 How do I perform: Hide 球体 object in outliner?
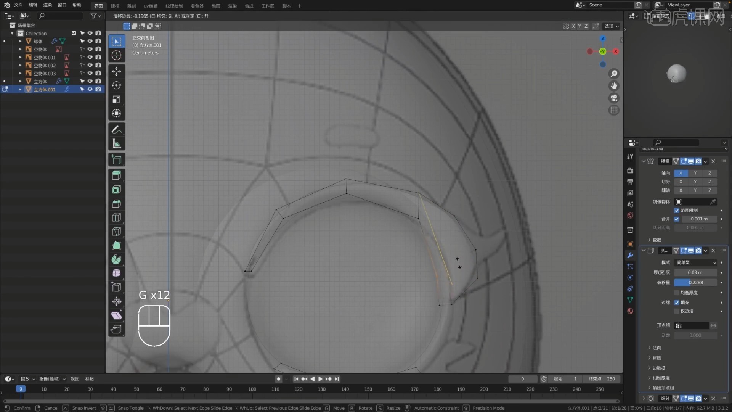pos(90,41)
